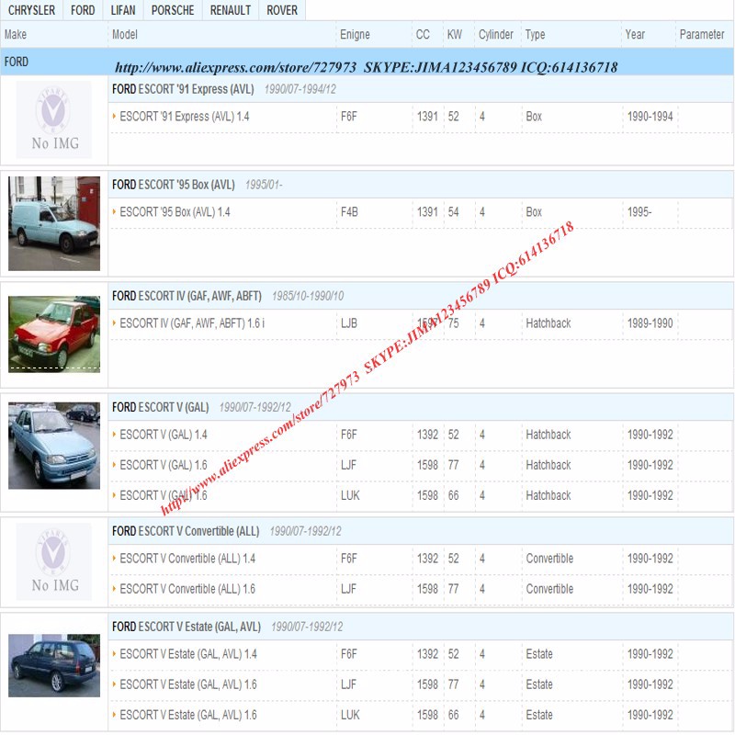Image resolution: width=735 pixels, height=735 pixels.
Task: Open ESCORT V Convertible (ALL) 1.4 link
Action: 187,559
